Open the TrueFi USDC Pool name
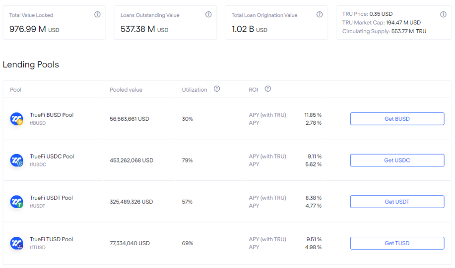This screenshot has width=455, height=268. coord(52,157)
